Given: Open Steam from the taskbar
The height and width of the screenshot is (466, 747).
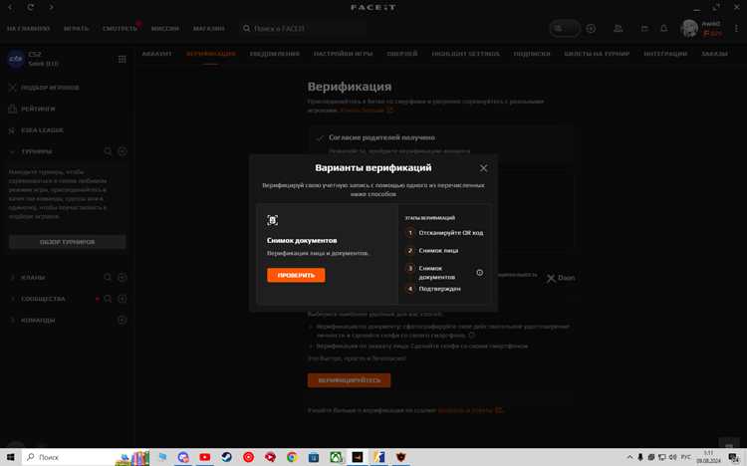Looking at the screenshot, I should [x=227, y=457].
